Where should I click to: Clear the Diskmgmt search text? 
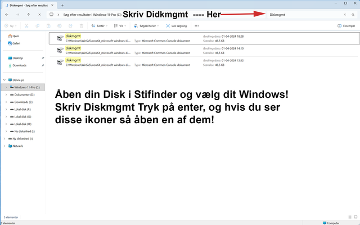click(345, 15)
